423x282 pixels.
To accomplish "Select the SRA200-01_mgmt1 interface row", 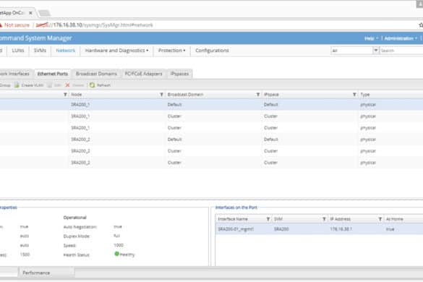I will click(319, 229).
